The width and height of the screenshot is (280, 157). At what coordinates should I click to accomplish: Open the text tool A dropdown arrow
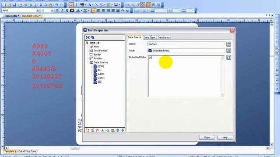[93, 5]
